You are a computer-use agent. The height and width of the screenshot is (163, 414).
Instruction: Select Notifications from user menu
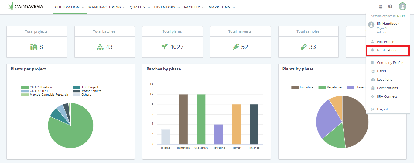click(x=387, y=50)
